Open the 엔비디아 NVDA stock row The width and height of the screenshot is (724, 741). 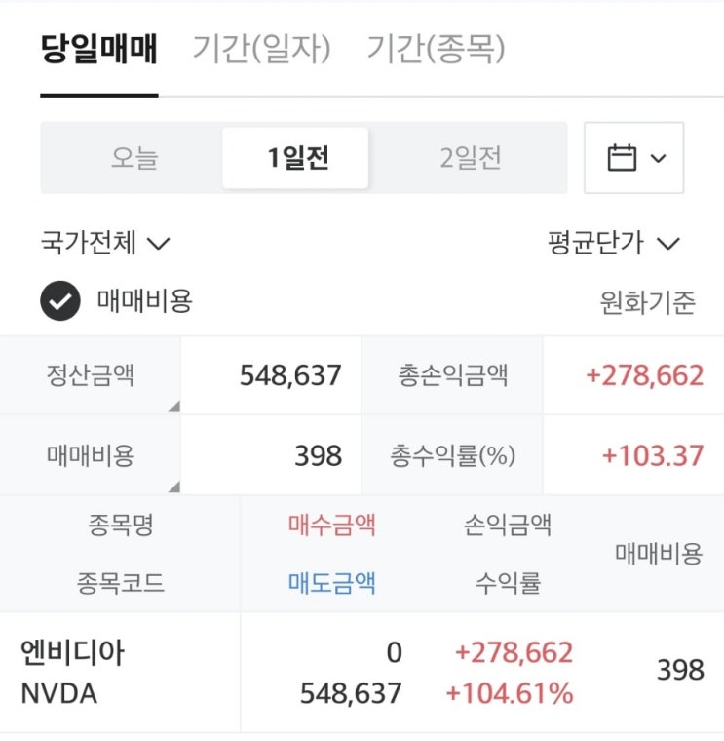click(x=72, y=673)
